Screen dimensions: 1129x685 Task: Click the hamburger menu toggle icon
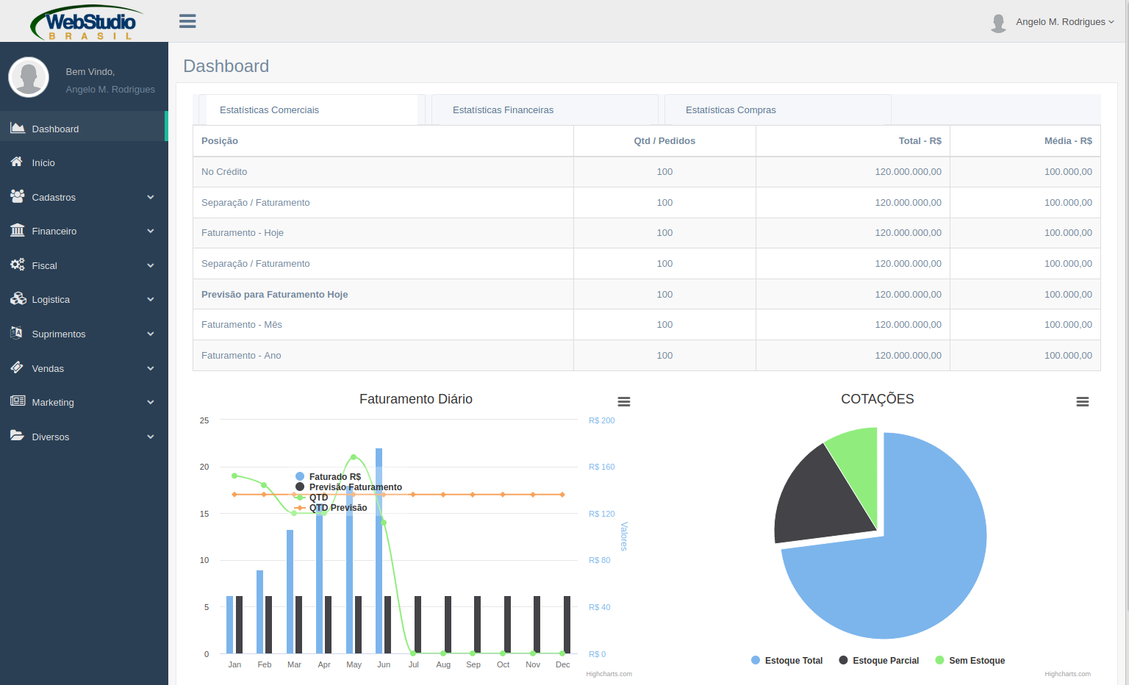pos(187,21)
